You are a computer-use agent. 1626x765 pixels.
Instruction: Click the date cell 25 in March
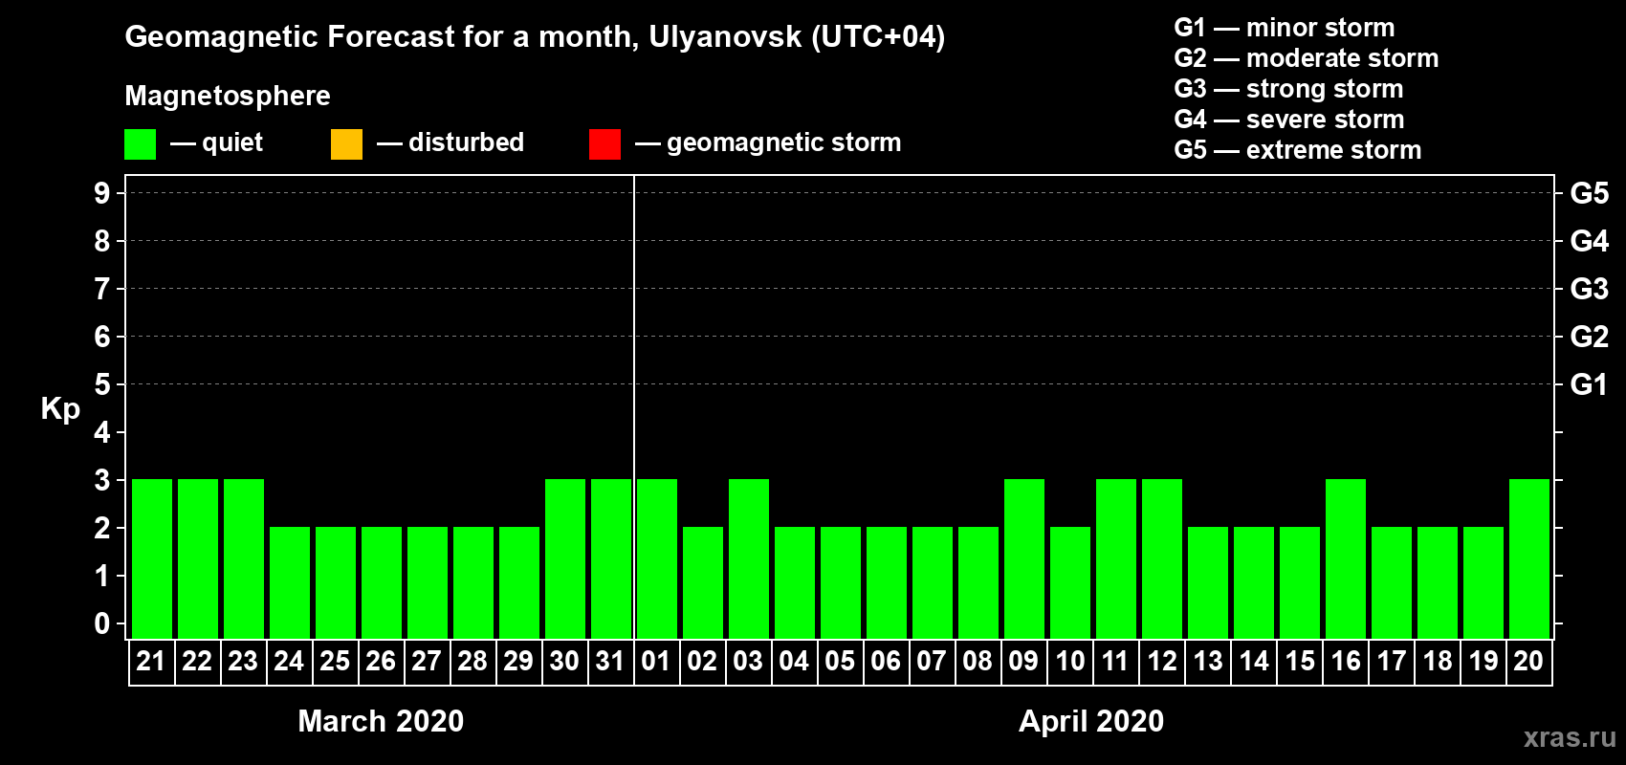[336, 662]
